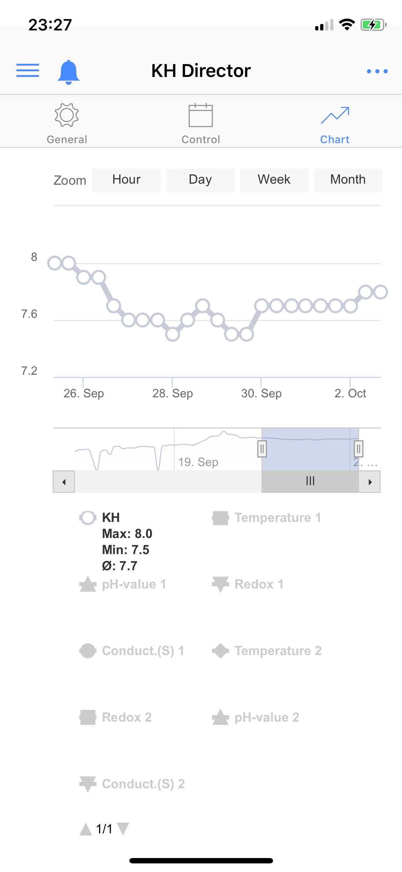Go to next legend page arrow
402x872 pixels.
(x=123, y=829)
